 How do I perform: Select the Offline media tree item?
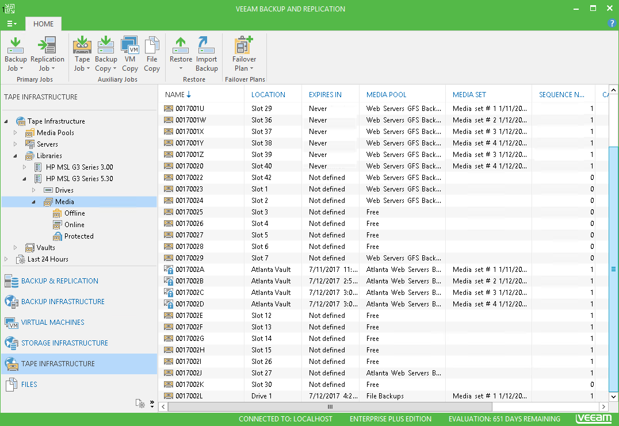click(75, 213)
